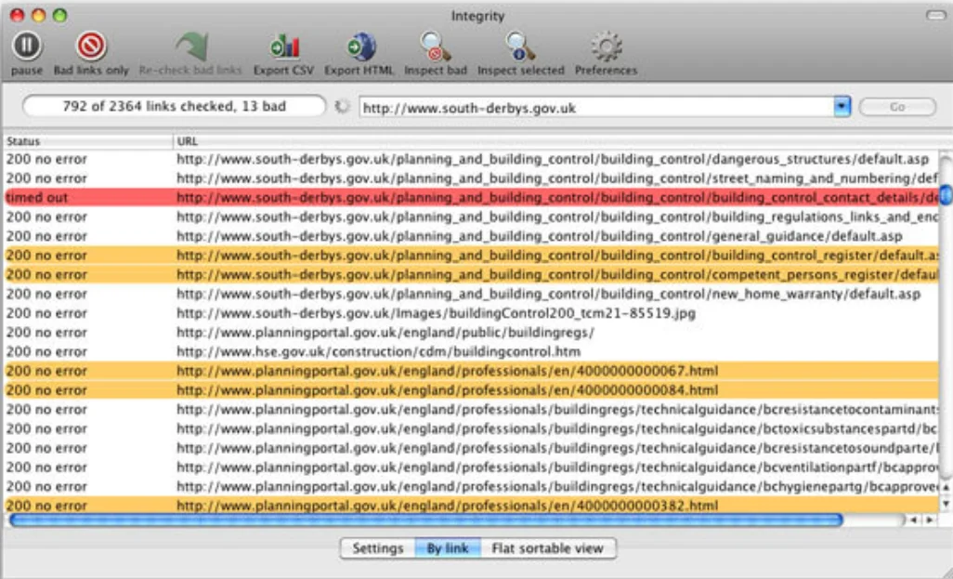Open Preferences gear icon

[x=606, y=46]
